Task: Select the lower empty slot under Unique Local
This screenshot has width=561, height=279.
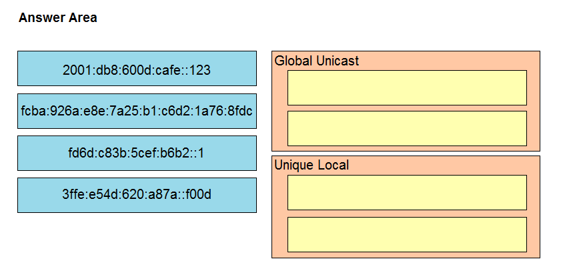Action: click(407, 234)
